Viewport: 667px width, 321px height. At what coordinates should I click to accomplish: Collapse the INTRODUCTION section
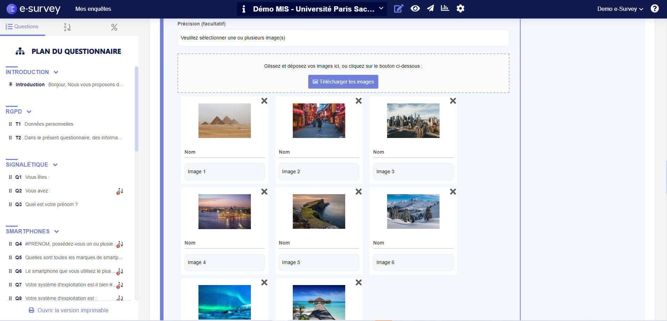pyautogui.click(x=56, y=72)
